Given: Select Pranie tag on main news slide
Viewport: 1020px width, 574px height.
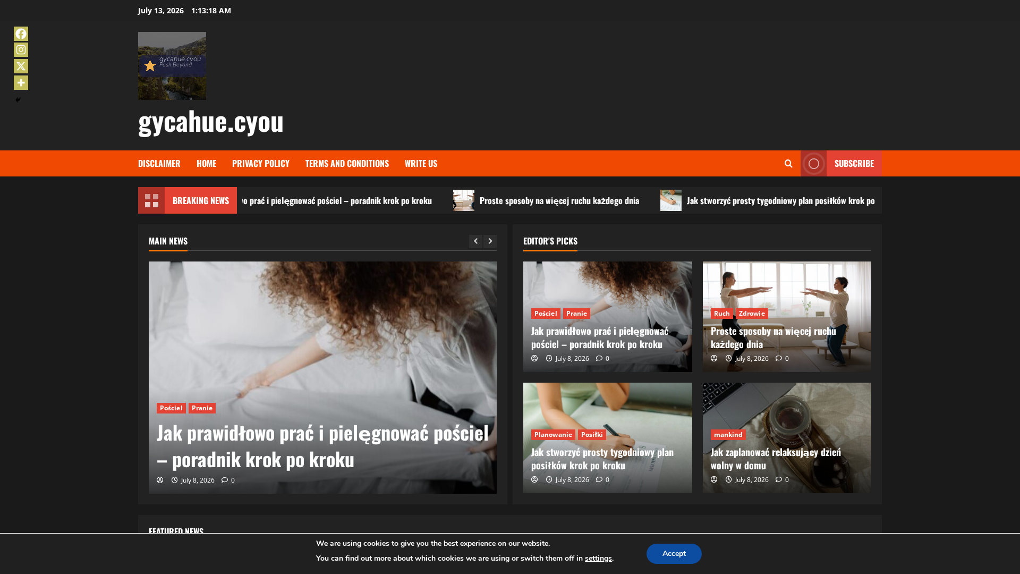Looking at the screenshot, I should 202,408.
